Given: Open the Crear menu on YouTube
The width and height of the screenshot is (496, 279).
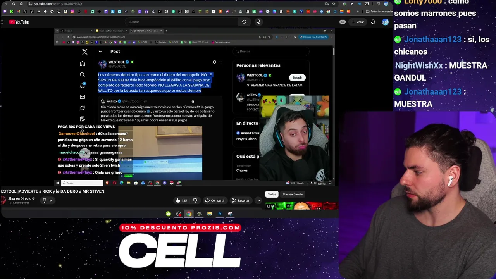Looking at the screenshot, I should point(357,22).
